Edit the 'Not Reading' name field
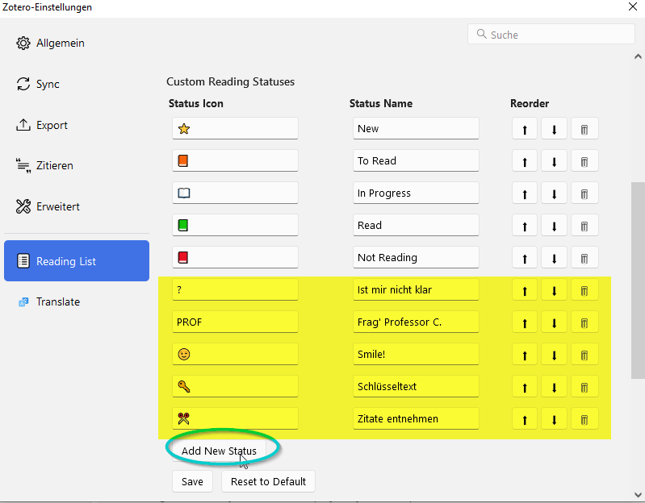This screenshot has width=645, height=503. coord(416,257)
